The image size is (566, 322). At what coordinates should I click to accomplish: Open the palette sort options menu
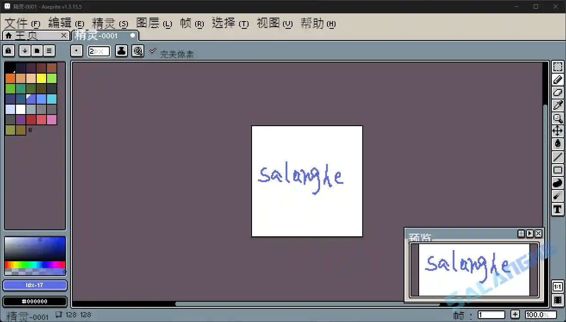click(x=49, y=51)
